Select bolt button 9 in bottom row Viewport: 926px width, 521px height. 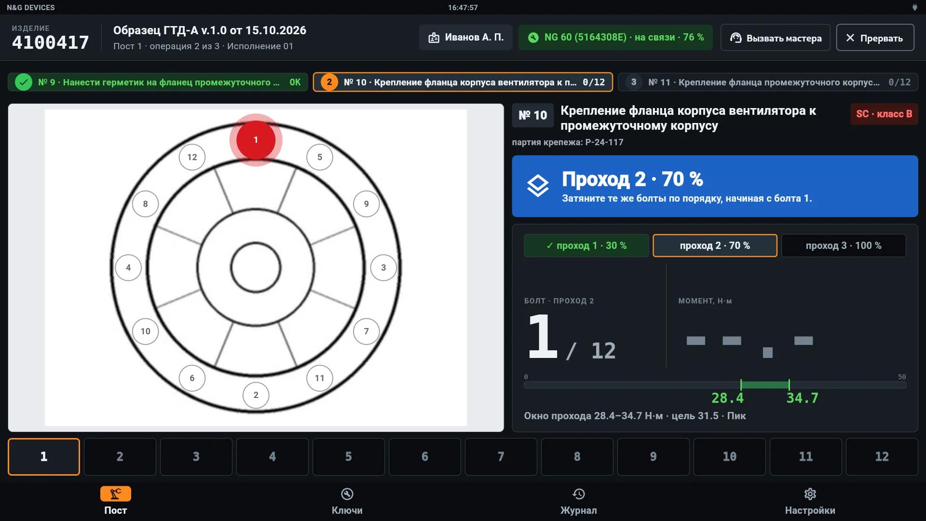(x=654, y=457)
